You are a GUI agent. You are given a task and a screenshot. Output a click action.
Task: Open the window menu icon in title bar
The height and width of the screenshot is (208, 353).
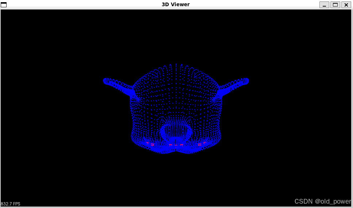4,4
